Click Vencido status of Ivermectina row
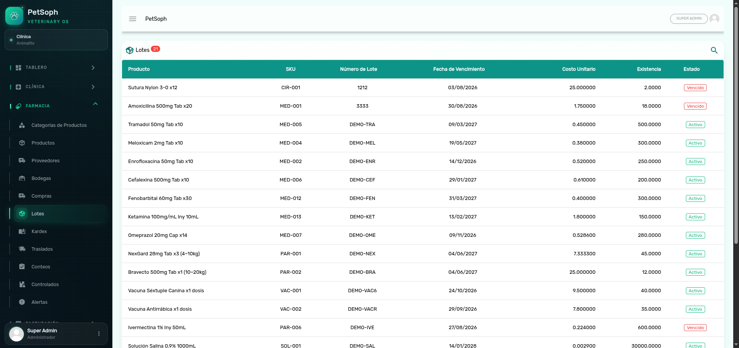This screenshot has width=739, height=348. (695, 328)
